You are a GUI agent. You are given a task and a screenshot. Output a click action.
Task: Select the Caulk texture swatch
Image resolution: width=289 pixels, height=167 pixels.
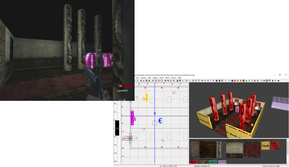[266, 146]
